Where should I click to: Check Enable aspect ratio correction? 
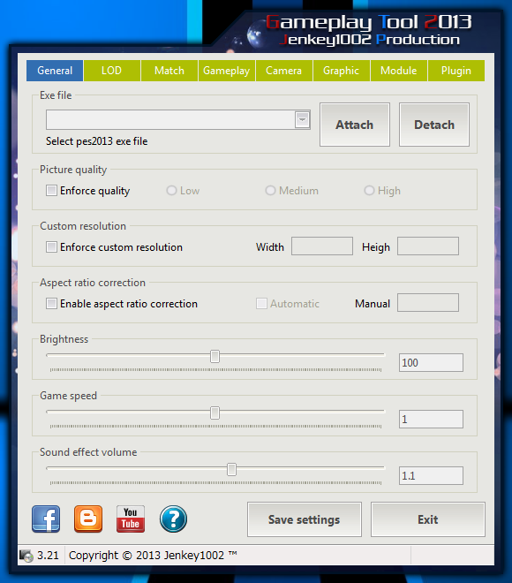point(51,303)
